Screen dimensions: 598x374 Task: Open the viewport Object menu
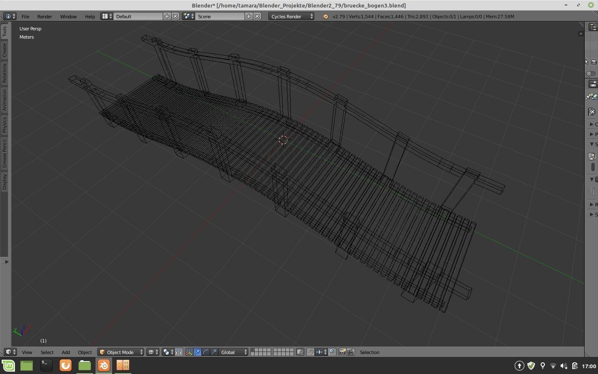coord(85,352)
